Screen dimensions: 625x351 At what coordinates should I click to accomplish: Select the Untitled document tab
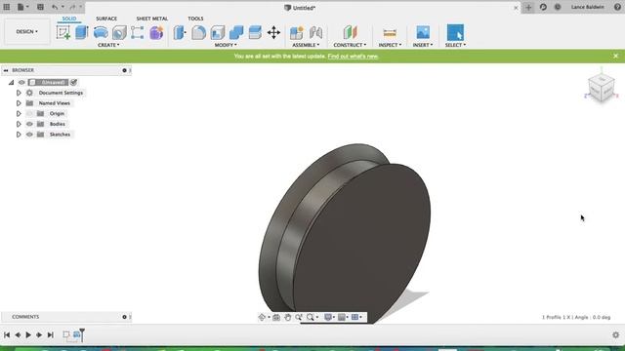(300, 8)
